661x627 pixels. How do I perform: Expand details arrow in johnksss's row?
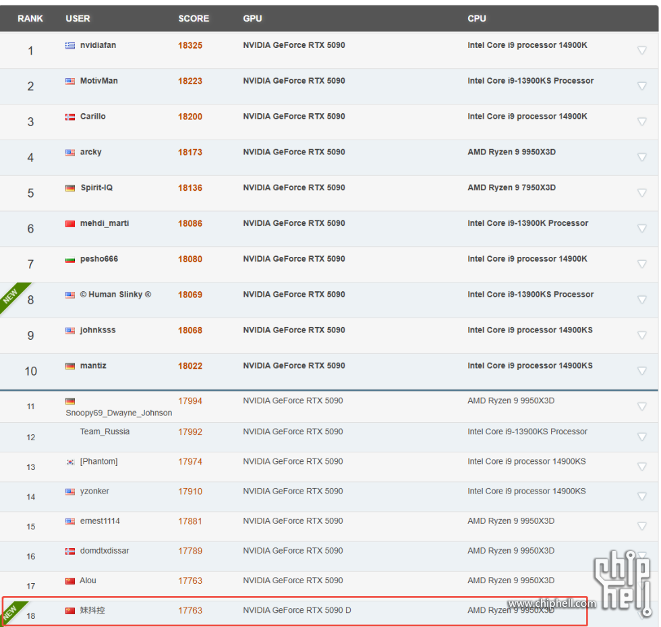641,335
